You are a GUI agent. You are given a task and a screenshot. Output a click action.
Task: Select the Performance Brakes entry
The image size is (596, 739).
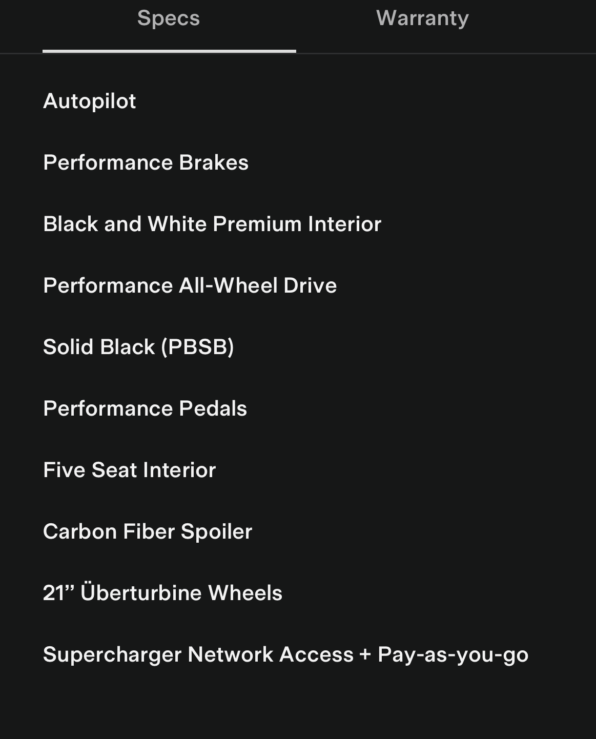(x=146, y=162)
